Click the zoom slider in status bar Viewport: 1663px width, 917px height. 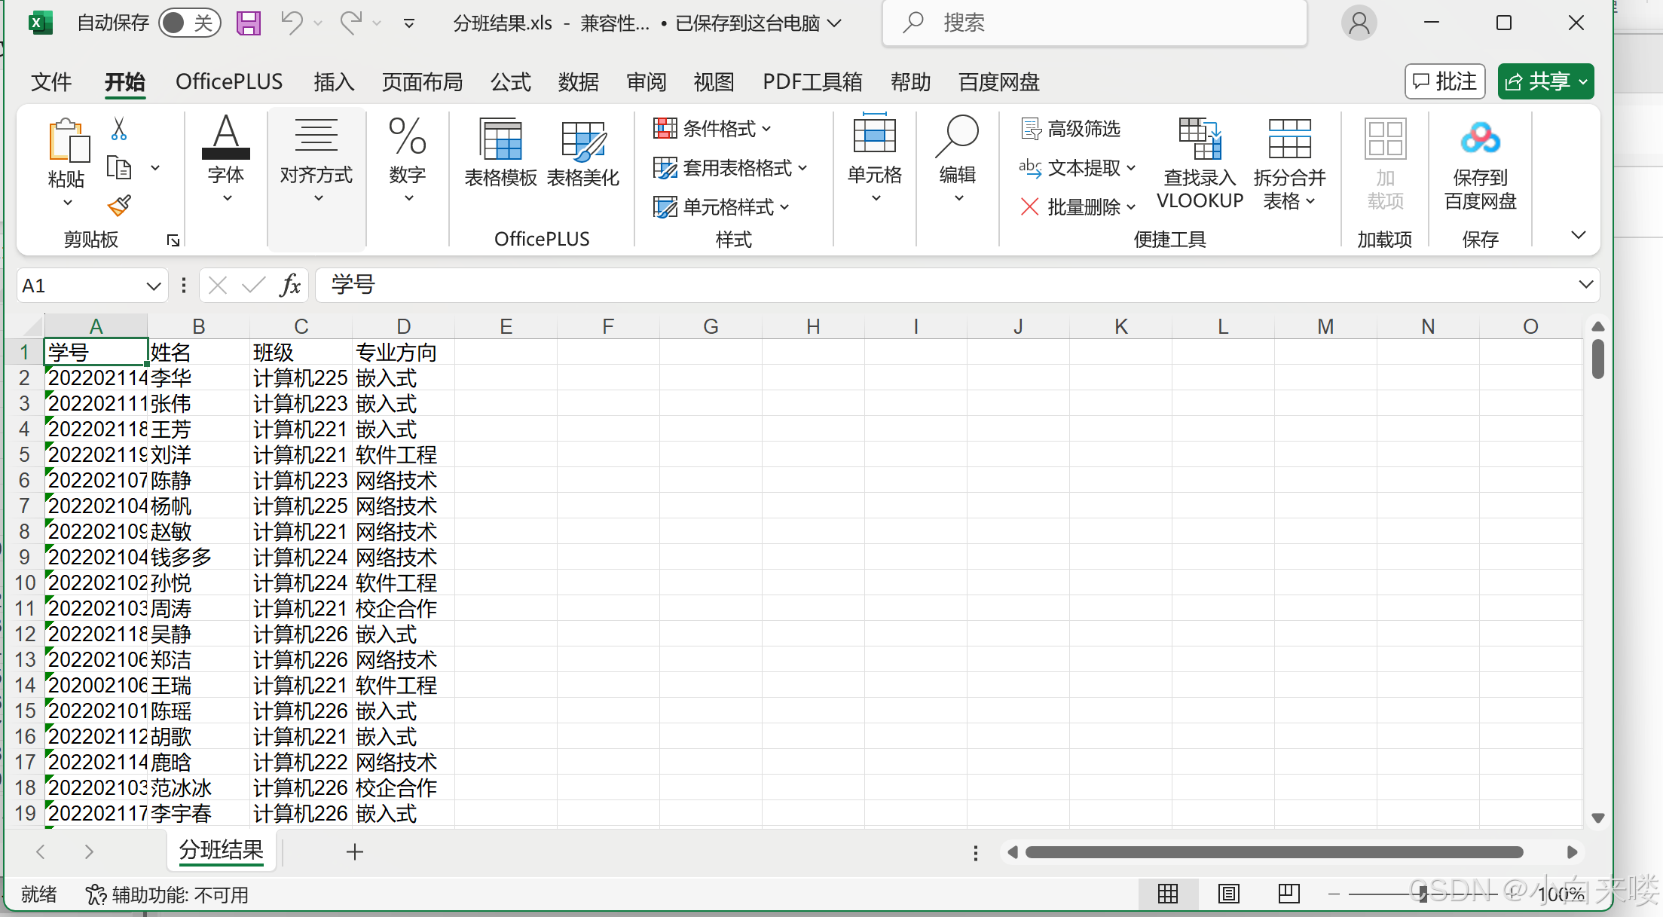point(1422,894)
